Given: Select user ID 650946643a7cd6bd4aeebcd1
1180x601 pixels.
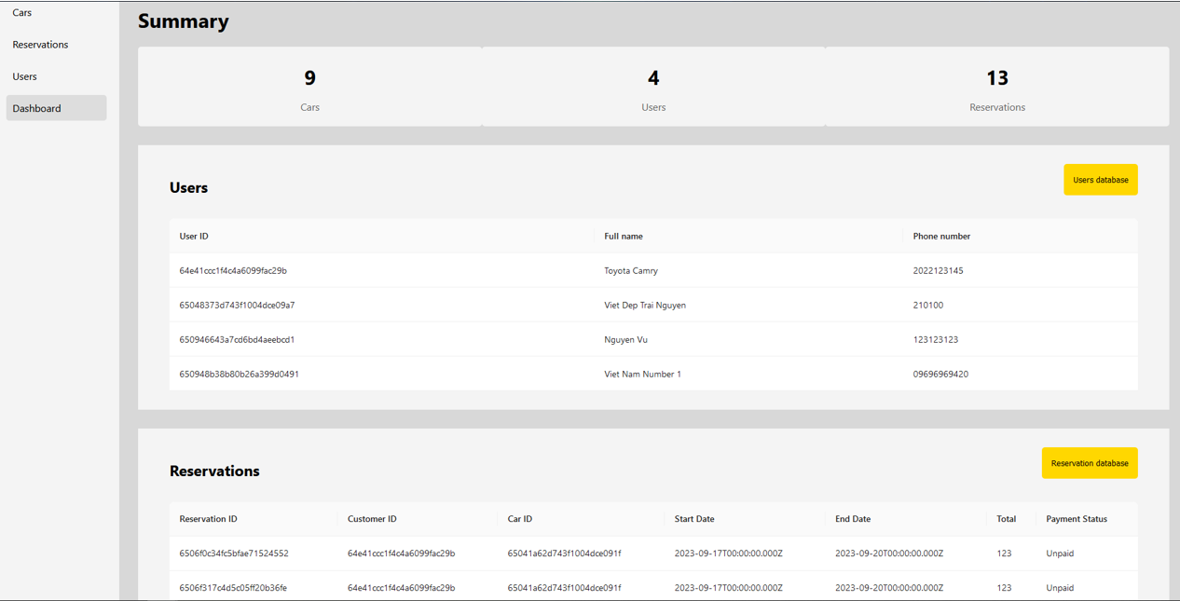Looking at the screenshot, I should click(237, 340).
